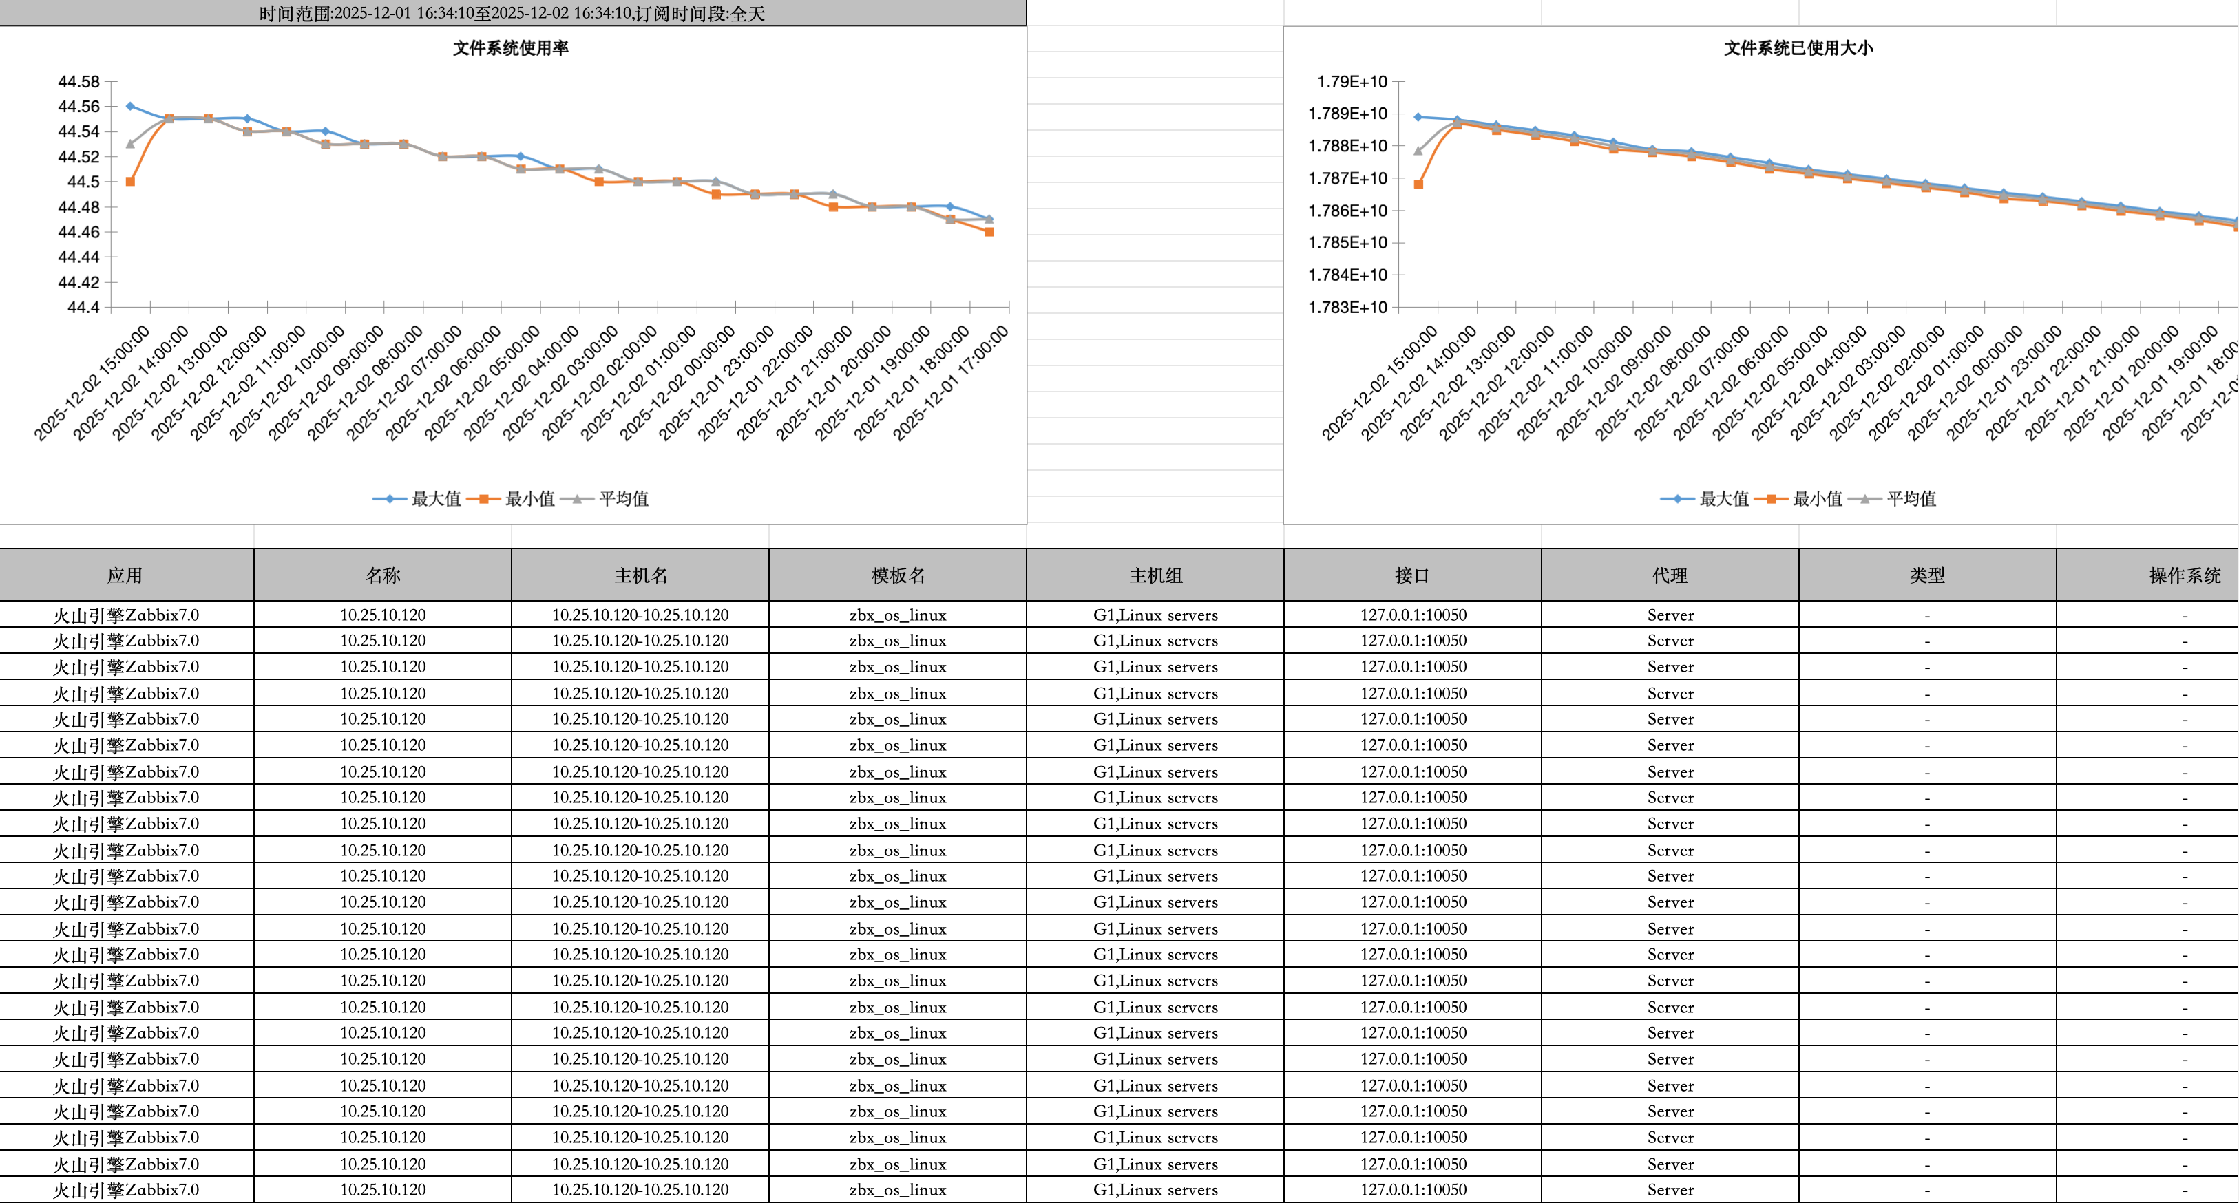Click the 文件系统使用率 chart title
Screen dimensions: 2239x1203
pos(510,49)
